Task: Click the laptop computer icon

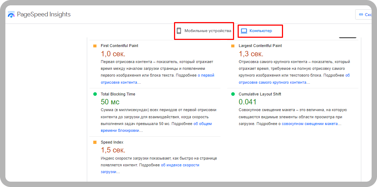Action: 244,31
